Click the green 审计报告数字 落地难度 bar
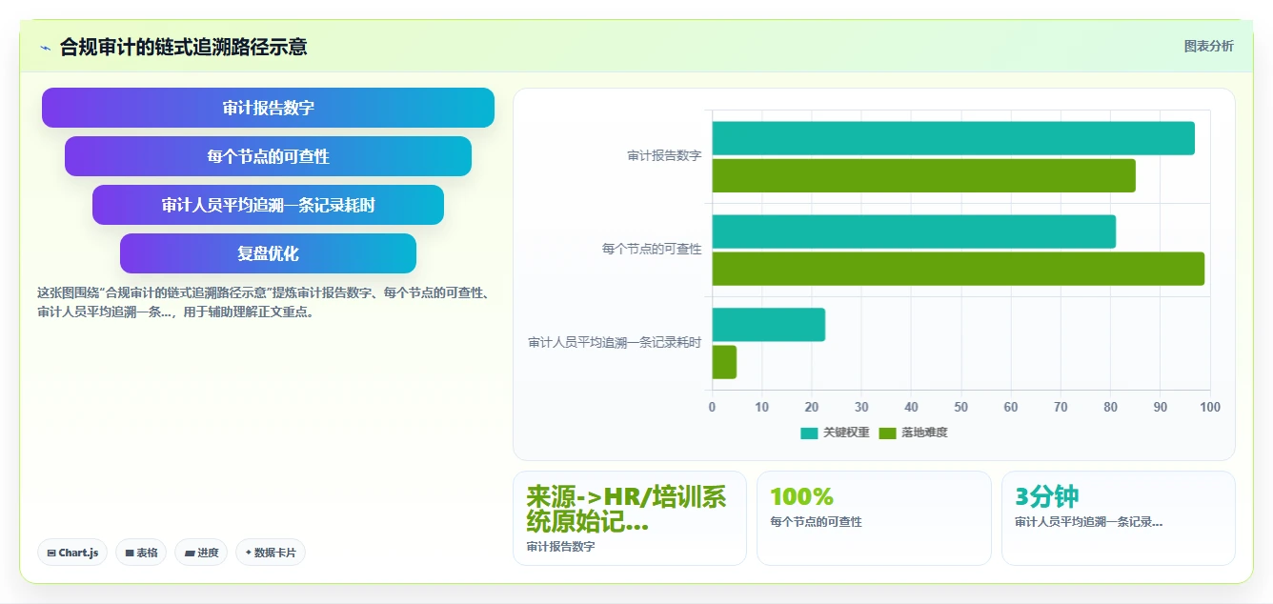 (923, 175)
